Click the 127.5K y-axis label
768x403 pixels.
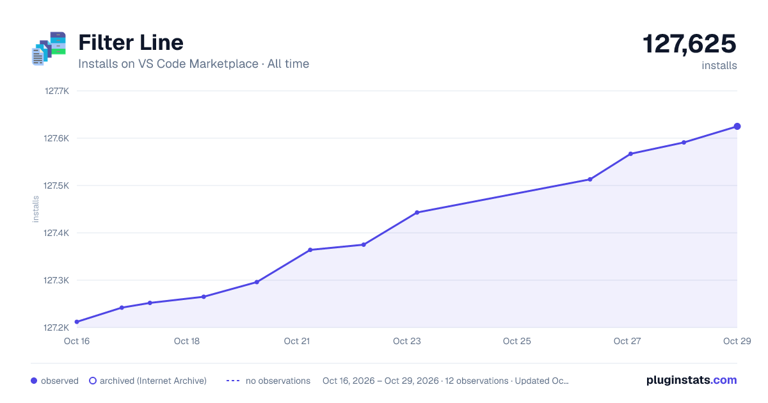pyautogui.click(x=56, y=186)
